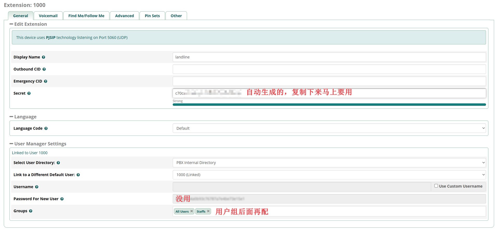Open the Advanced tab
This screenshot has width=499, height=236.
click(x=124, y=16)
